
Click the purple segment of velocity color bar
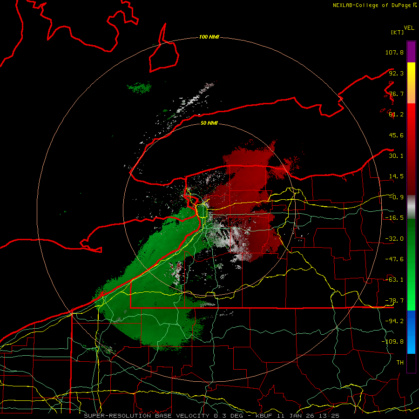click(x=411, y=52)
